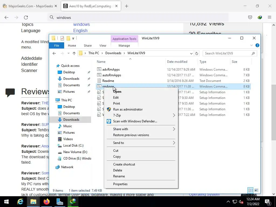The image size is (276, 207).
Task: Open Network in navigation pane
Action: [67, 167]
